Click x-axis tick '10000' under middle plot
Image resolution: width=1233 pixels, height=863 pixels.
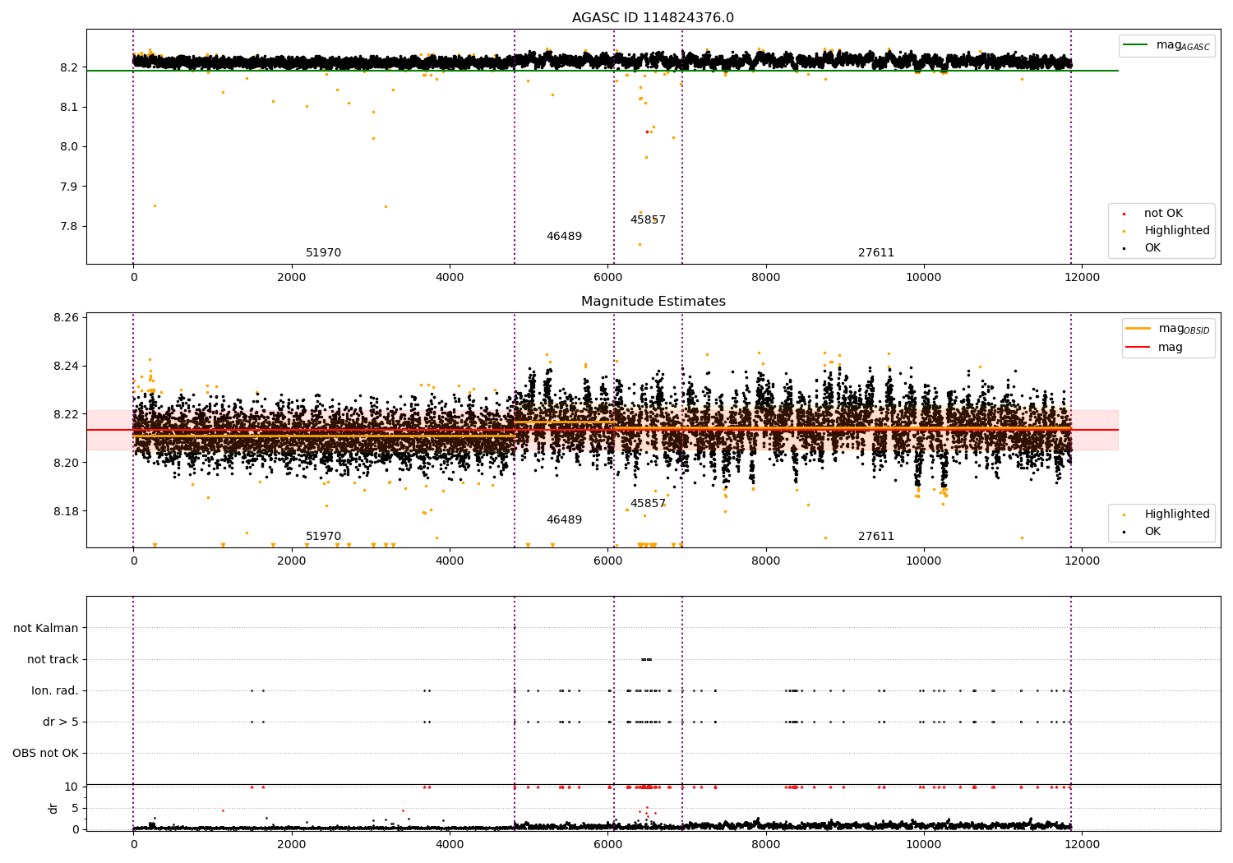[x=924, y=561]
